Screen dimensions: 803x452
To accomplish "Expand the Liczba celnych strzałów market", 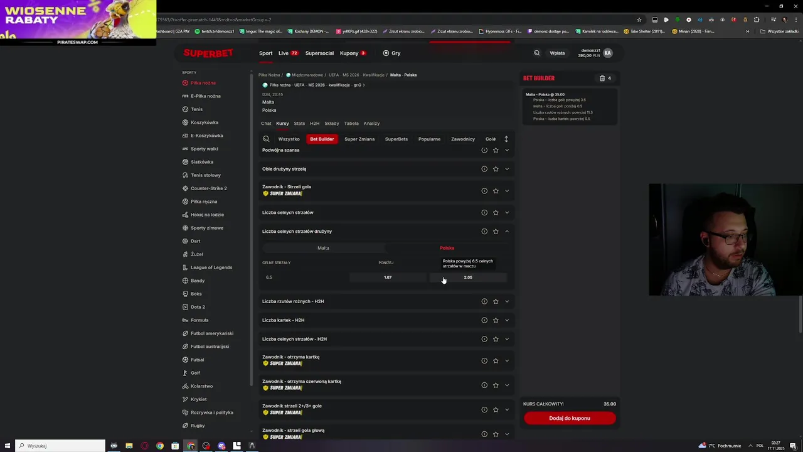I will coord(507,213).
